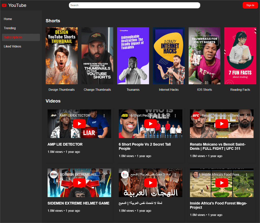
Task: Click the Design Thumbnails caption
Action: coord(61,90)
